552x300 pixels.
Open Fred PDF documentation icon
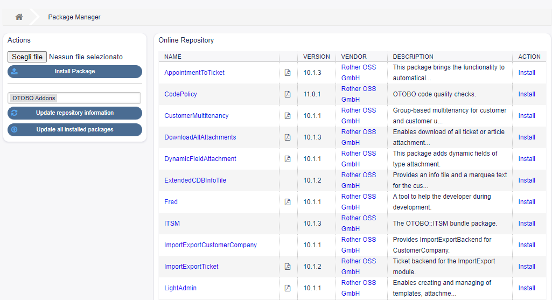click(x=288, y=202)
